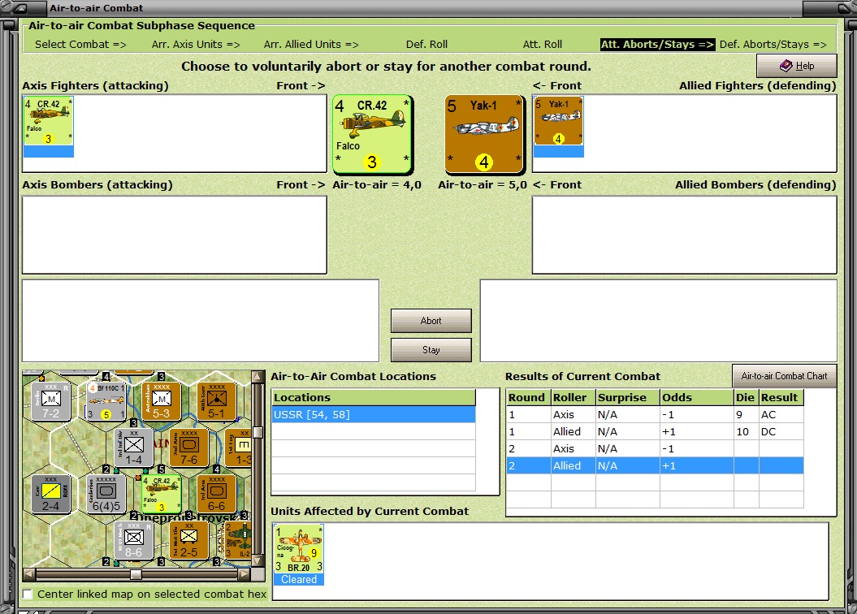Click the die value 10 cell
Screen dimensions: 857x614
(747, 431)
